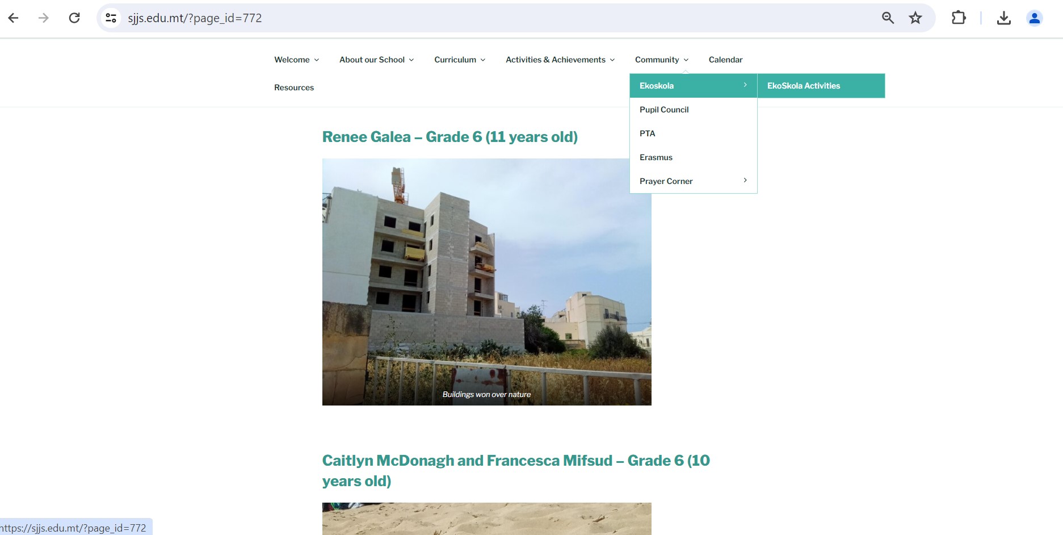The image size is (1063, 535).
Task: Go to the Calendar page
Action: click(725, 60)
